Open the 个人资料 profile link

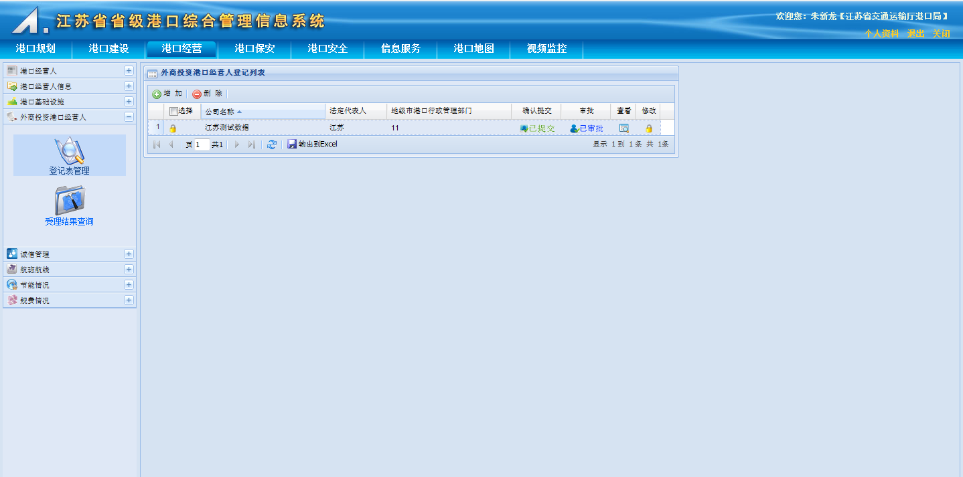881,33
